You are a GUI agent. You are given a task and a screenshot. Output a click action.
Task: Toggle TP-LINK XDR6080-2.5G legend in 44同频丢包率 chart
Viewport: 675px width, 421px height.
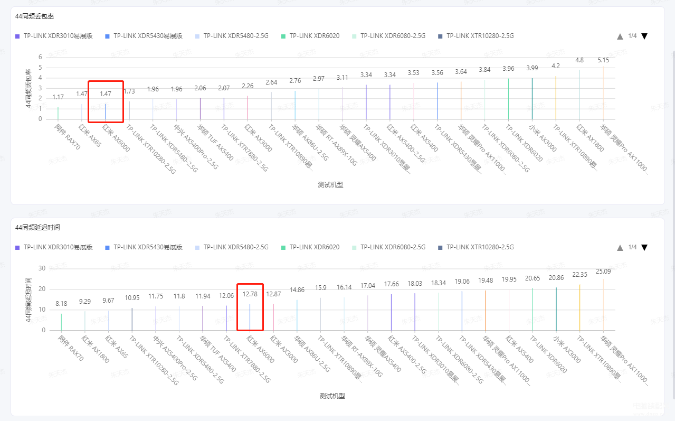(389, 36)
